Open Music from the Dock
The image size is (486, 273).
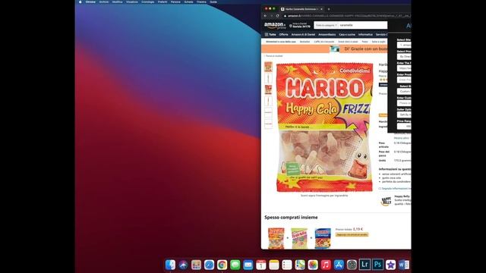pyautogui.click(x=326, y=265)
